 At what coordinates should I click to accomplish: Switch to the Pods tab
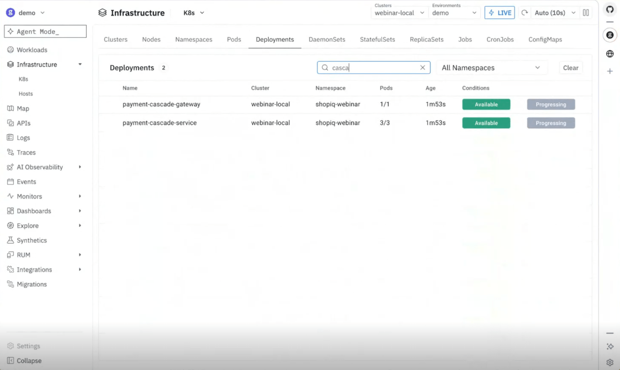click(234, 39)
